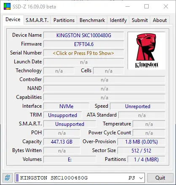The height and width of the screenshot is (185, 176).
Task: Click the S.M.A.R.T. field value Unsupported
Action: click(70, 124)
